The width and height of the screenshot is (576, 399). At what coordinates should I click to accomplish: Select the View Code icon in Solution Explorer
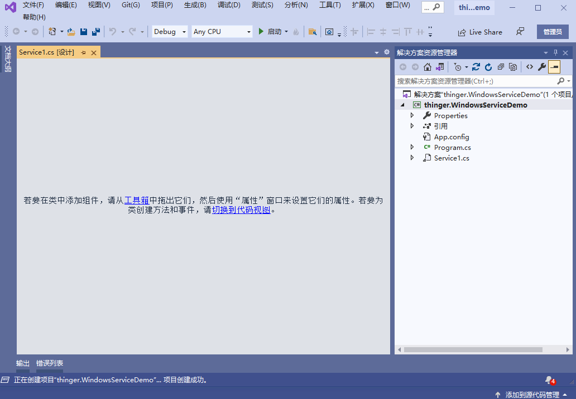click(530, 67)
